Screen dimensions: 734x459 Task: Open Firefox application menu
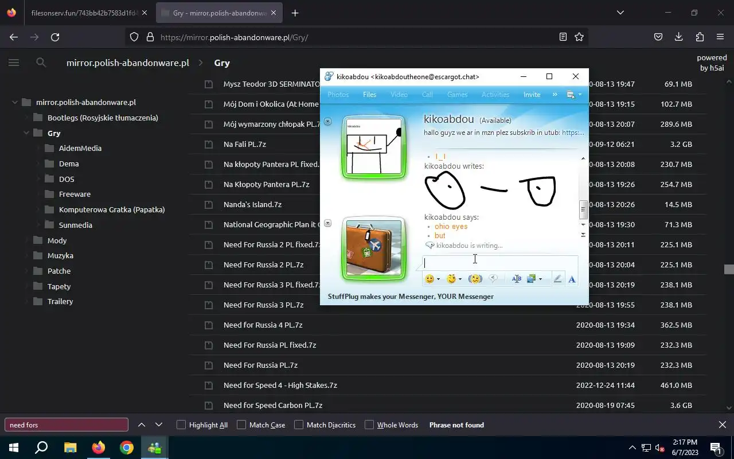point(720,37)
